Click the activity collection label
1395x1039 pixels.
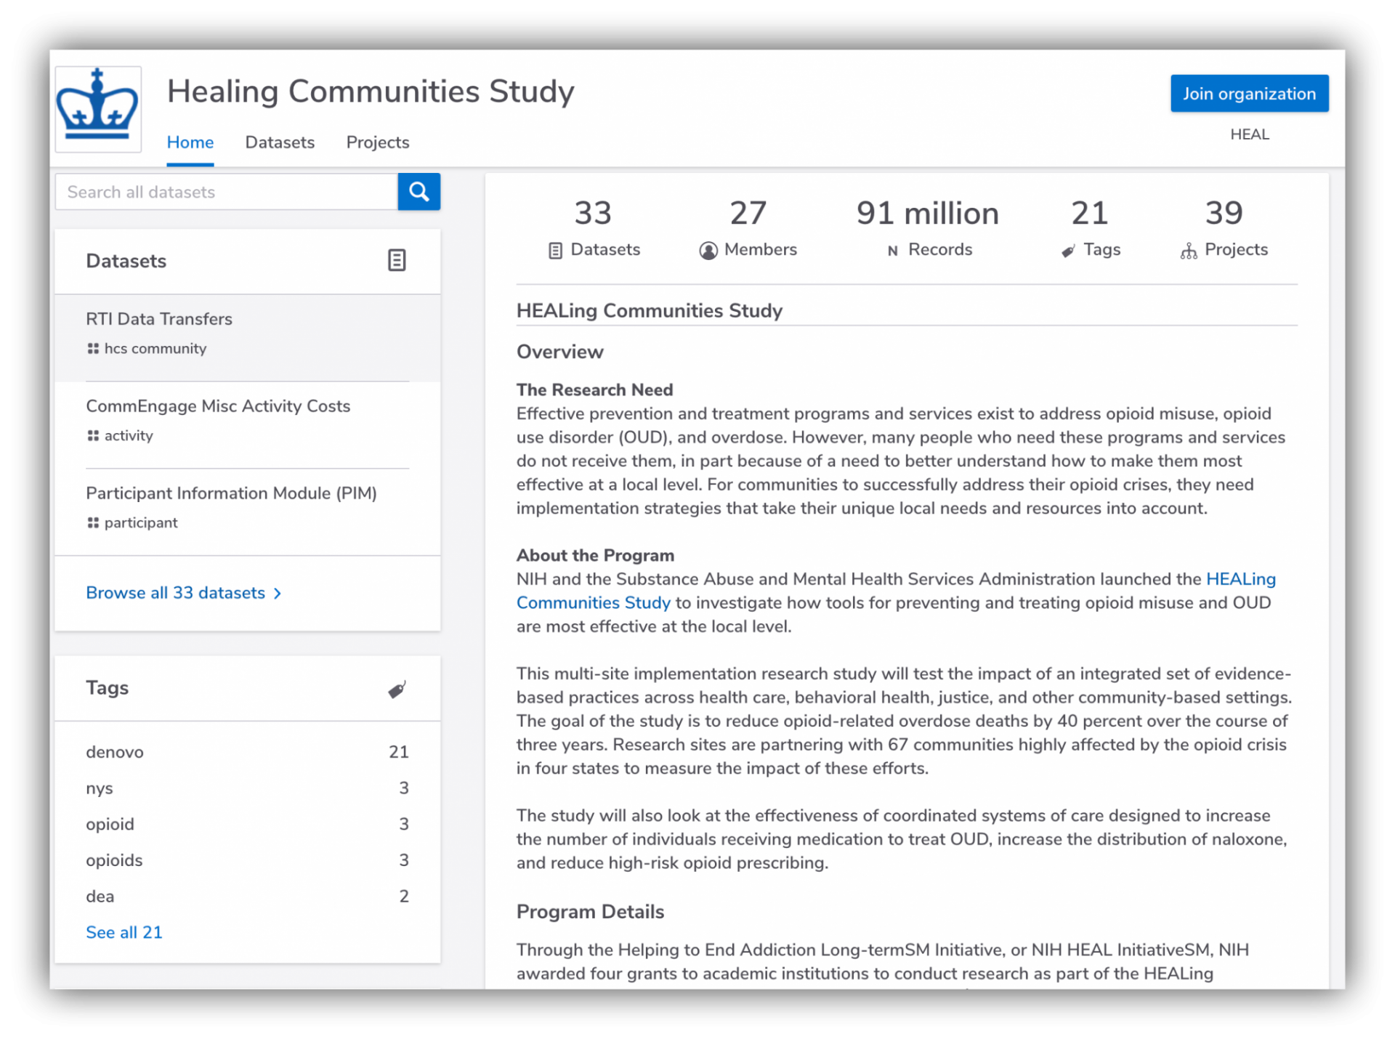[x=129, y=436]
